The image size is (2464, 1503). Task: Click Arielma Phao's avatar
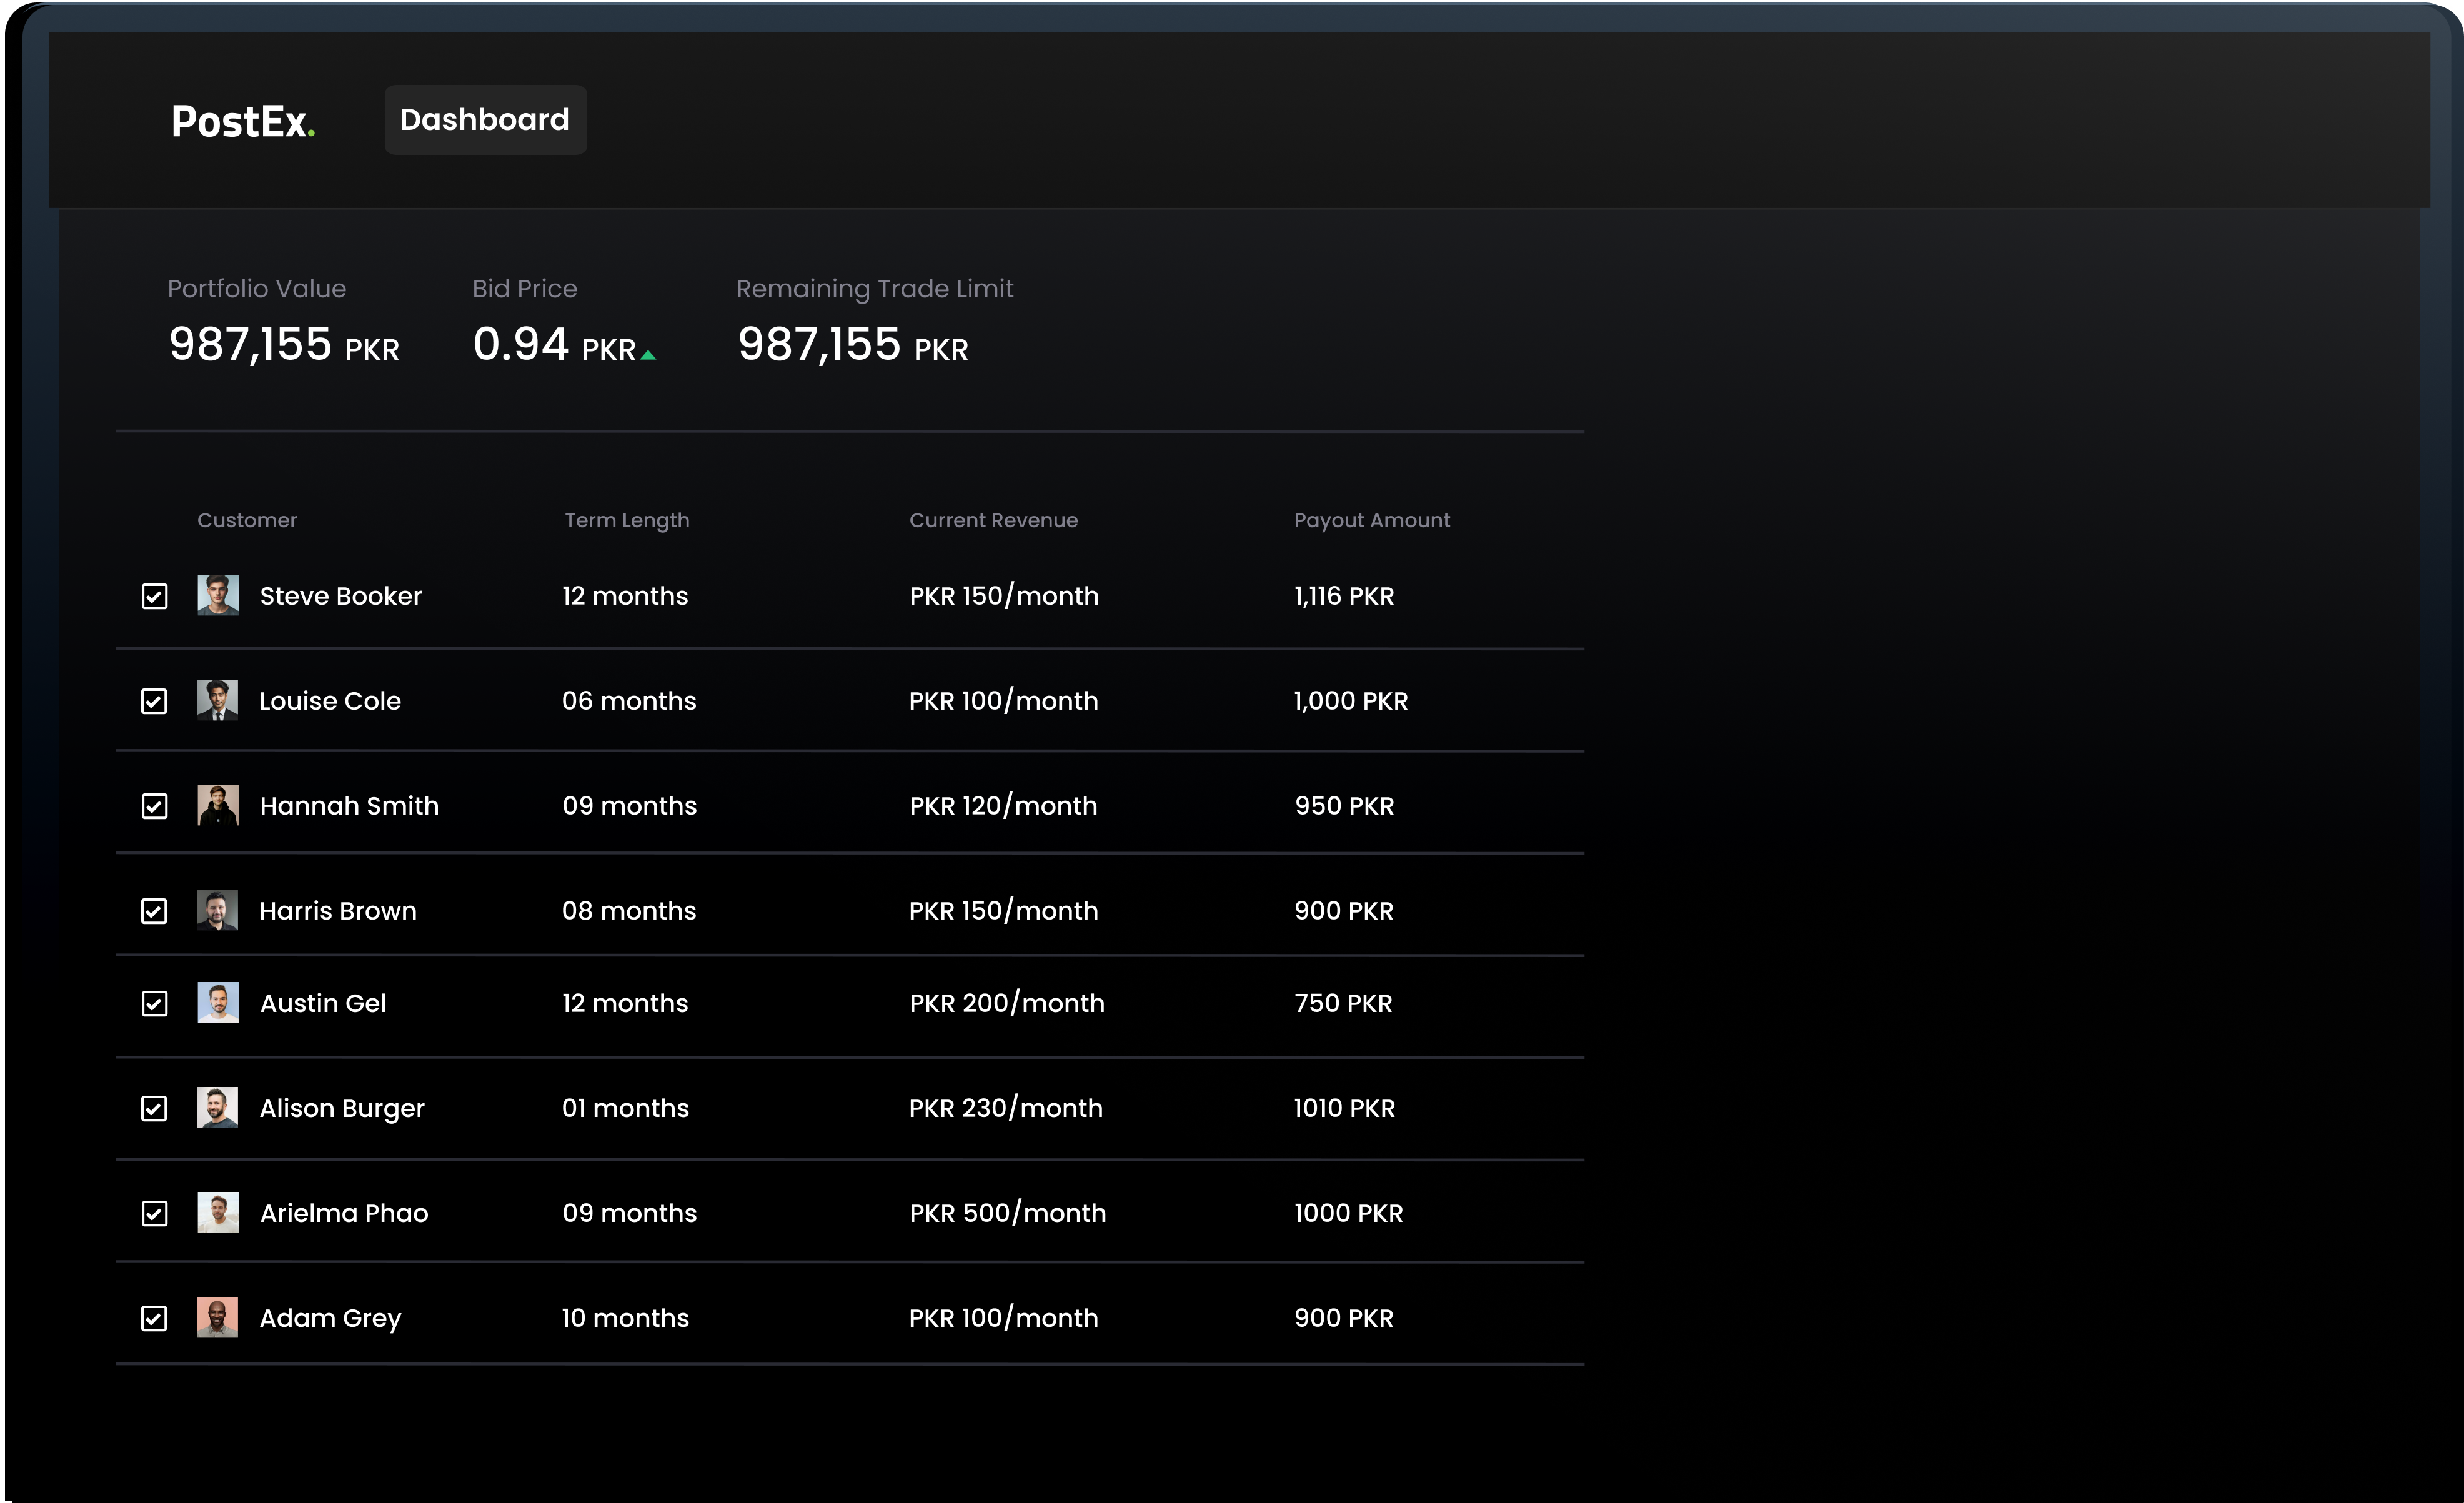[x=218, y=1212]
